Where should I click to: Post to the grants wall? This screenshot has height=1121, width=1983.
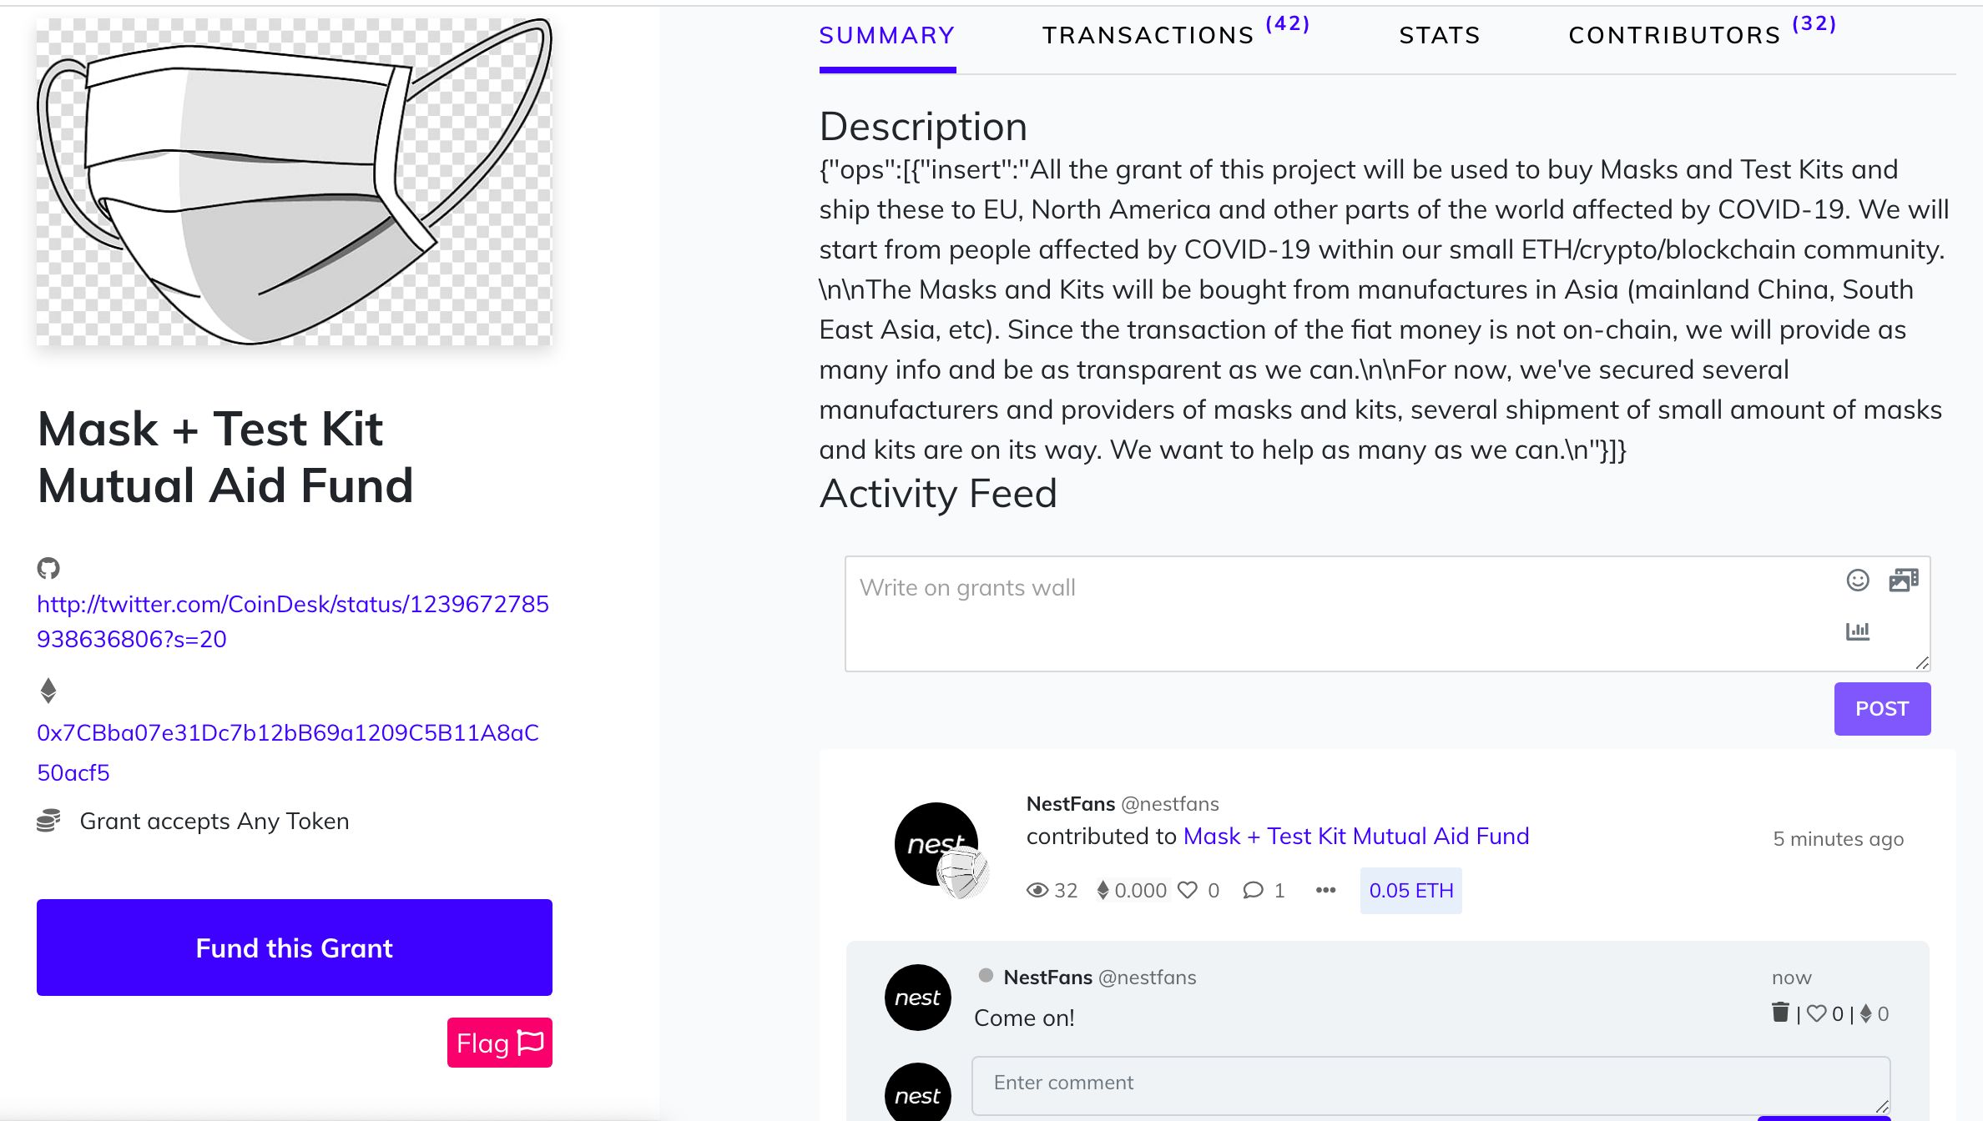1882,709
